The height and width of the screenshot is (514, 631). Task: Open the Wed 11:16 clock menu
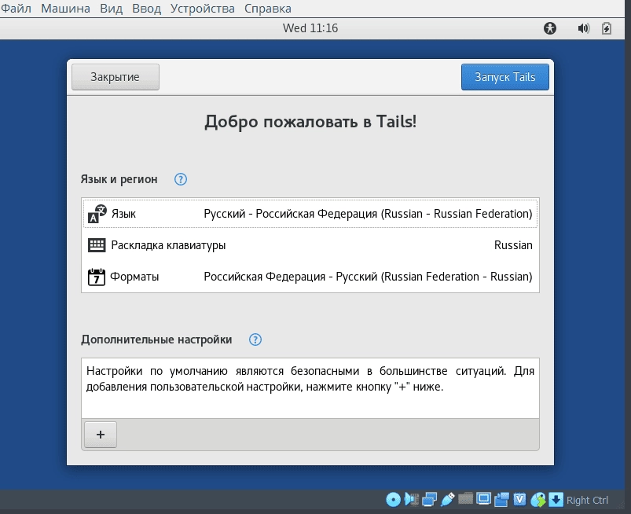tap(310, 28)
